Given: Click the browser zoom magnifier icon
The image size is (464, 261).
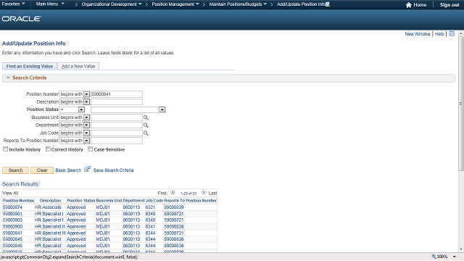Looking at the screenshot, I should [x=434, y=256].
